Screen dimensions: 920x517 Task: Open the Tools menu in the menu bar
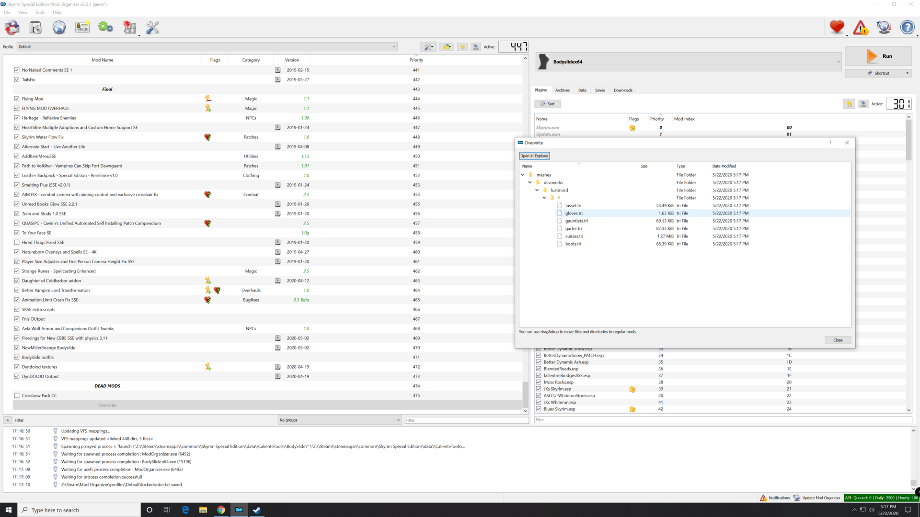[x=40, y=12]
